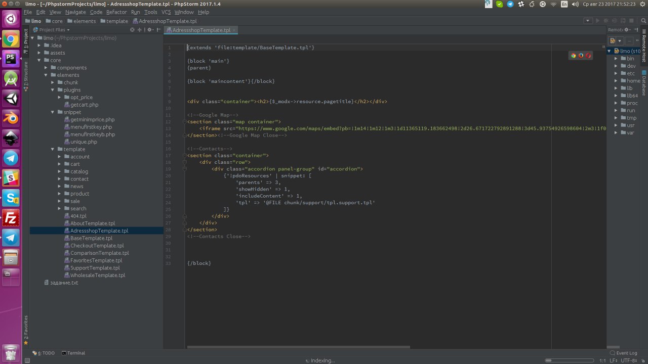Open page in Chrome browser preview icon
Image resolution: width=648 pixels, height=364 pixels.
[573, 56]
